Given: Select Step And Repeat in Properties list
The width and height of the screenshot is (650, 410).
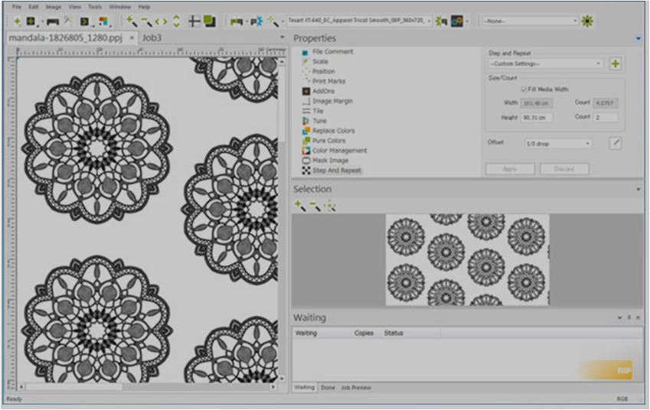Looking at the screenshot, I should pos(332,171).
